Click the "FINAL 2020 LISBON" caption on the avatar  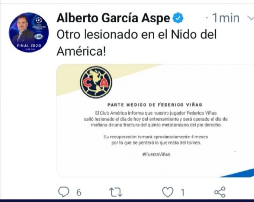29,47
